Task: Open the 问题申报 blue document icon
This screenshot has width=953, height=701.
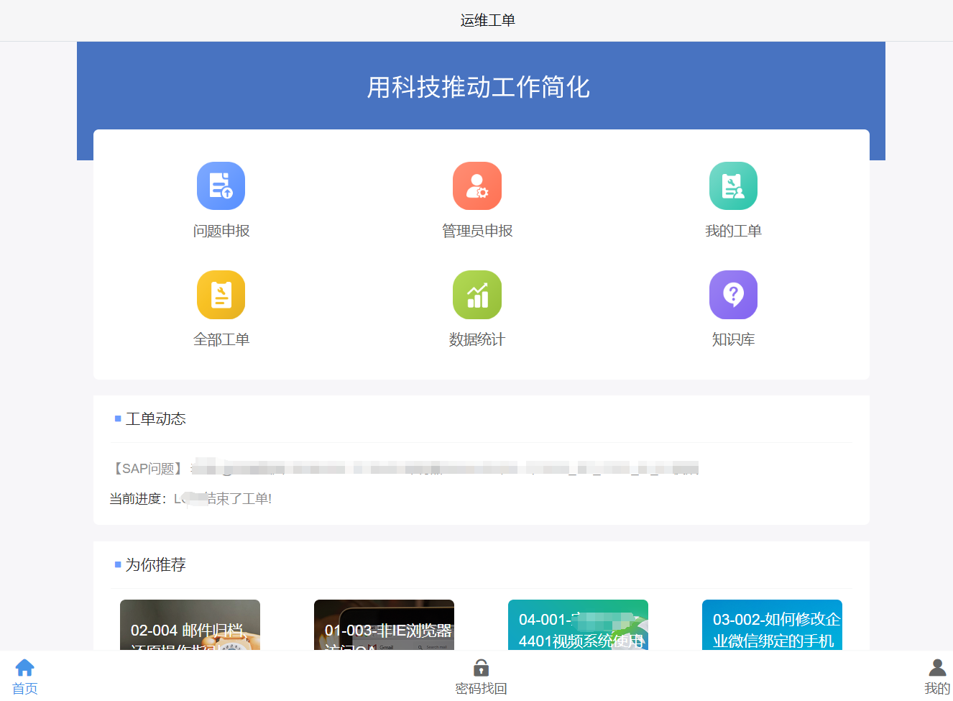Action: pyautogui.click(x=221, y=185)
